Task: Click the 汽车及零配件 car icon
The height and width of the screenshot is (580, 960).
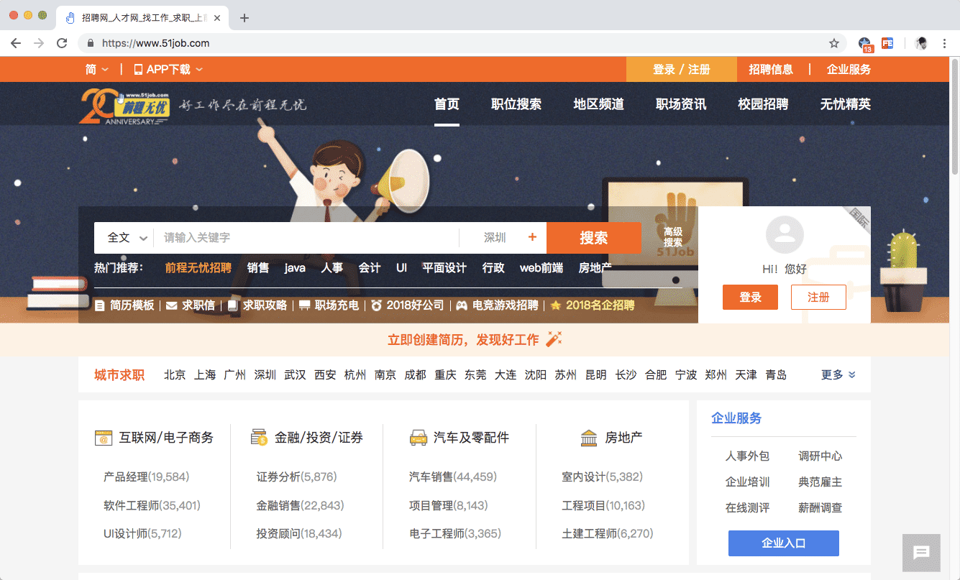Action: 418,437
